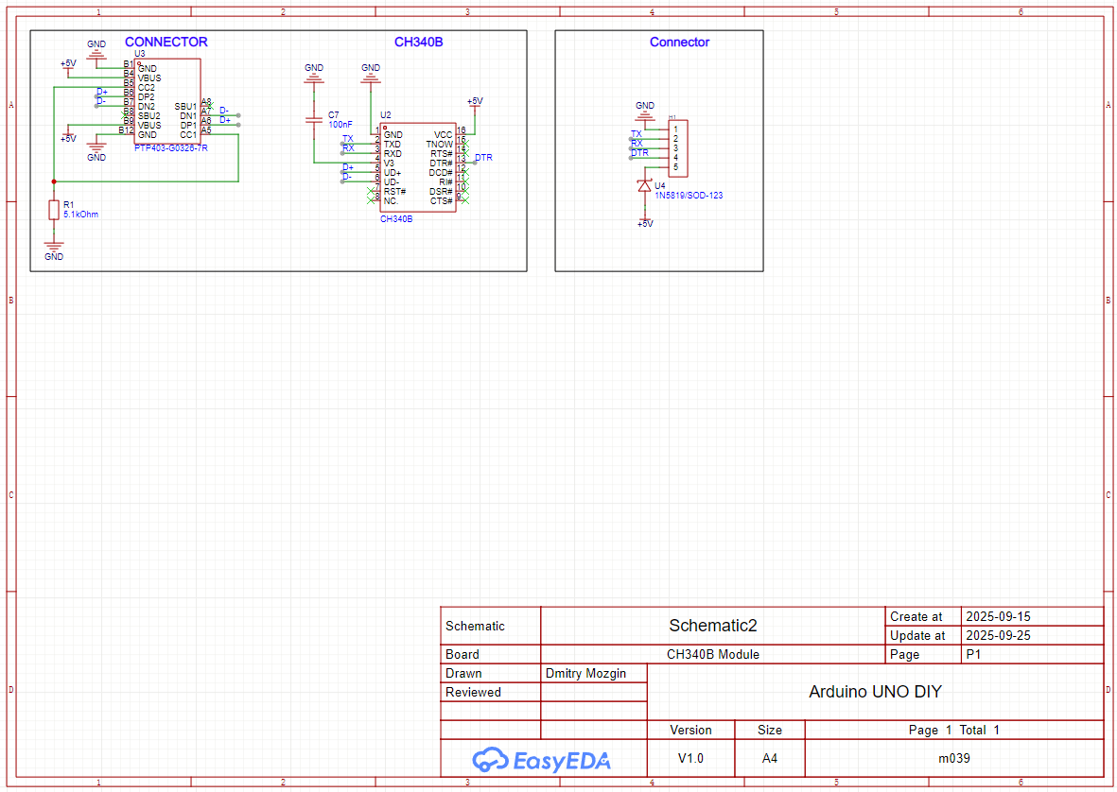Click the GND symbol beneath resistor R1
The width and height of the screenshot is (1117, 792).
coord(54,250)
